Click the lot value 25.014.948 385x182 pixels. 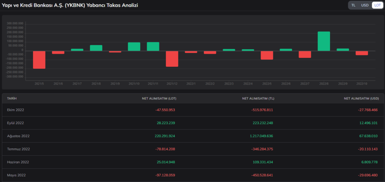[x=166, y=162]
